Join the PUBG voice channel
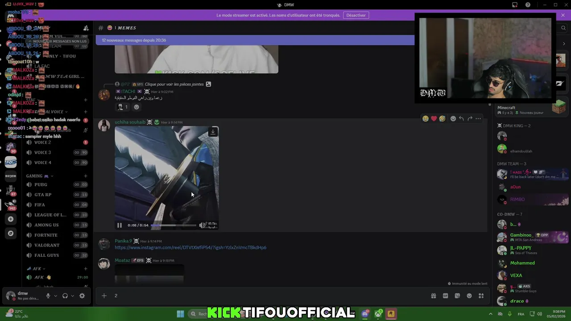571x321 pixels. 57,185
